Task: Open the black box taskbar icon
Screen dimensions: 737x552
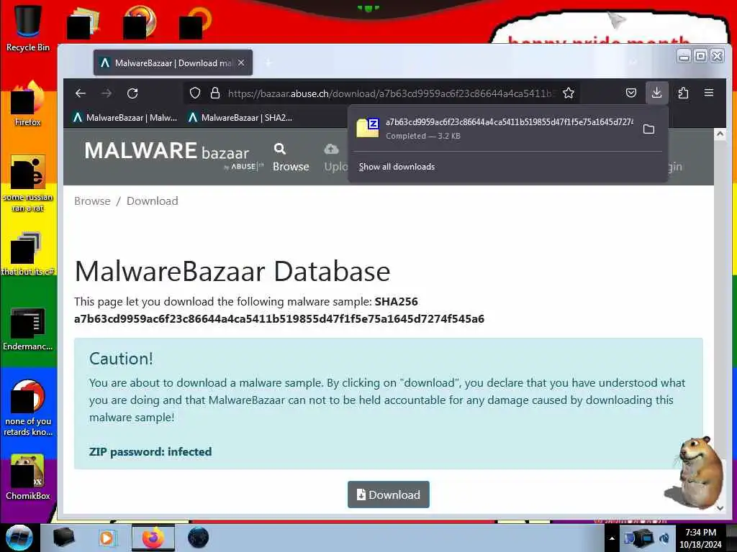Action: coord(63,538)
